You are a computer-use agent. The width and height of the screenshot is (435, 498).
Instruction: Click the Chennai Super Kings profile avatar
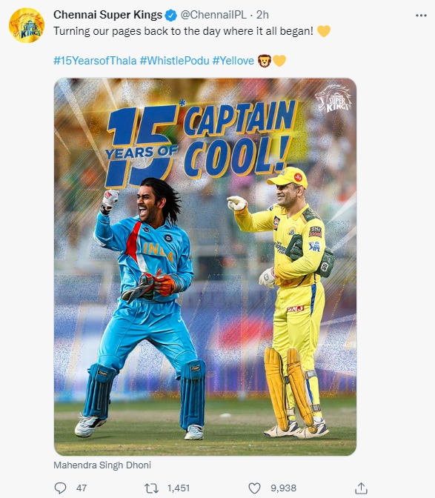[x=27, y=25]
